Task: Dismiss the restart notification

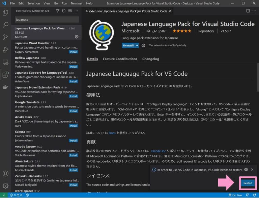Action: click(252, 170)
